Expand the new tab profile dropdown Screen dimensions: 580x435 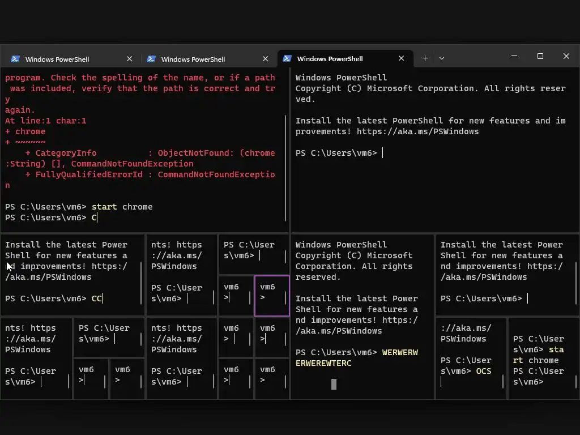442,58
